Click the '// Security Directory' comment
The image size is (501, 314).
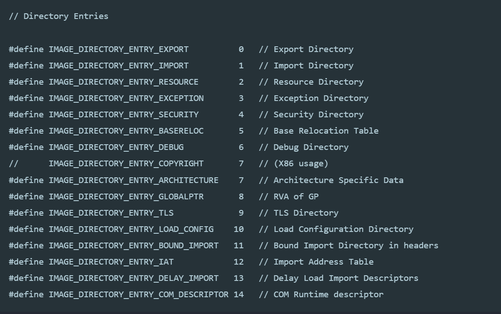[x=311, y=115]
